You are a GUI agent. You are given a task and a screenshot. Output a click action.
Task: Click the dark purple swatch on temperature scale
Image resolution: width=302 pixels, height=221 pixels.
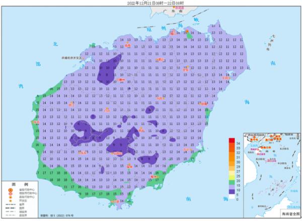pos(231,191)
